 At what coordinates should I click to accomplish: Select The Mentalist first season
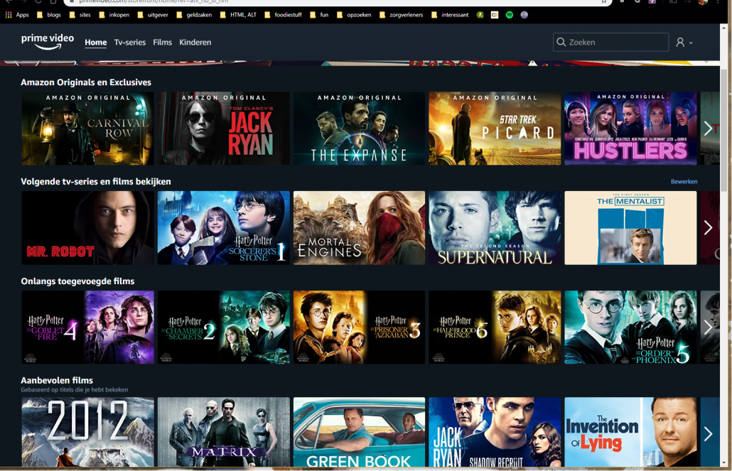[630, 228]
